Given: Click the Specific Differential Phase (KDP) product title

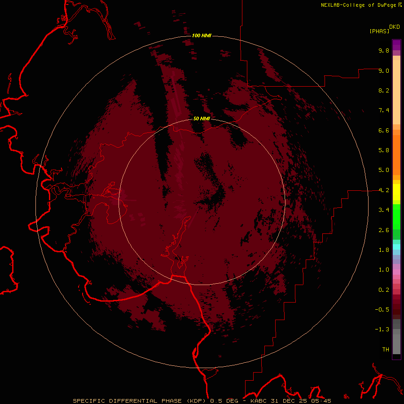Looking at the screenshot, I should (x=140, y=401).
